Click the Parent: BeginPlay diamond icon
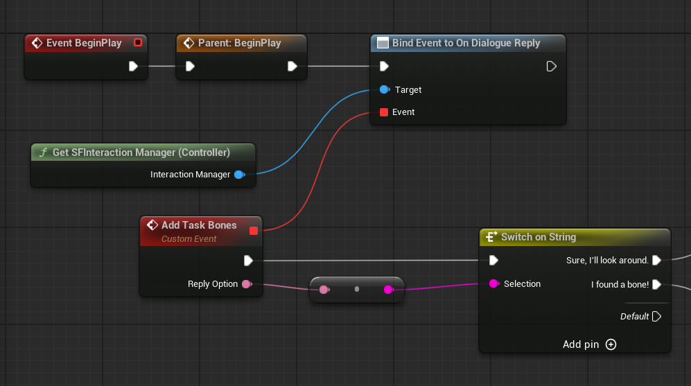This screenshot has width=691, height=386. point(189,43)
